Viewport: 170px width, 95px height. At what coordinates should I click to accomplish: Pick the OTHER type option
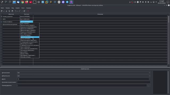pos(30,57)
